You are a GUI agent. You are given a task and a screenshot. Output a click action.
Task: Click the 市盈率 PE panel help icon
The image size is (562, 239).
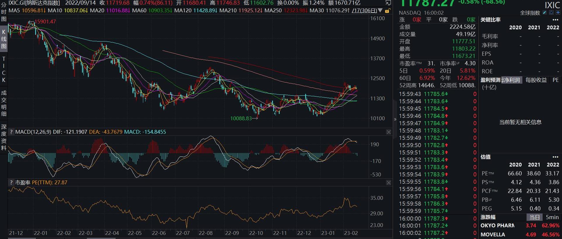tap(11, 183)
